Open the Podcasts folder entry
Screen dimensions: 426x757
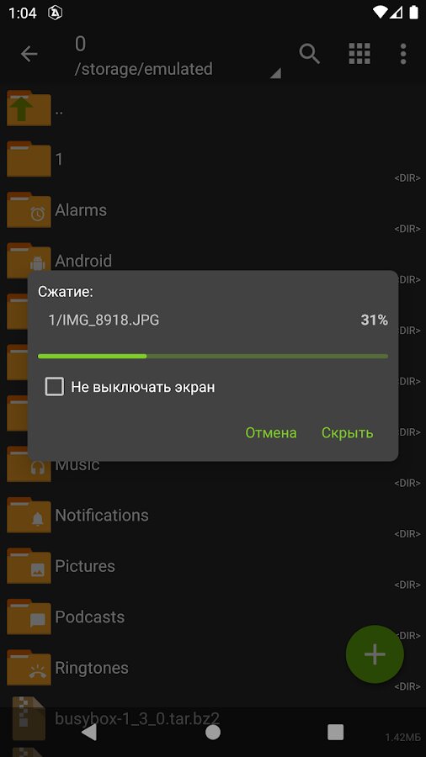click(213, 617)
